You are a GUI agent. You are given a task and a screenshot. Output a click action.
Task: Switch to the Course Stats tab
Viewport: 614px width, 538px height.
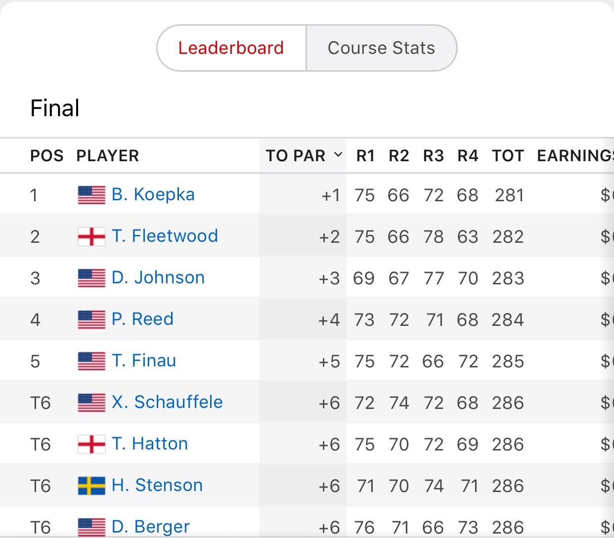click(381, 47)
